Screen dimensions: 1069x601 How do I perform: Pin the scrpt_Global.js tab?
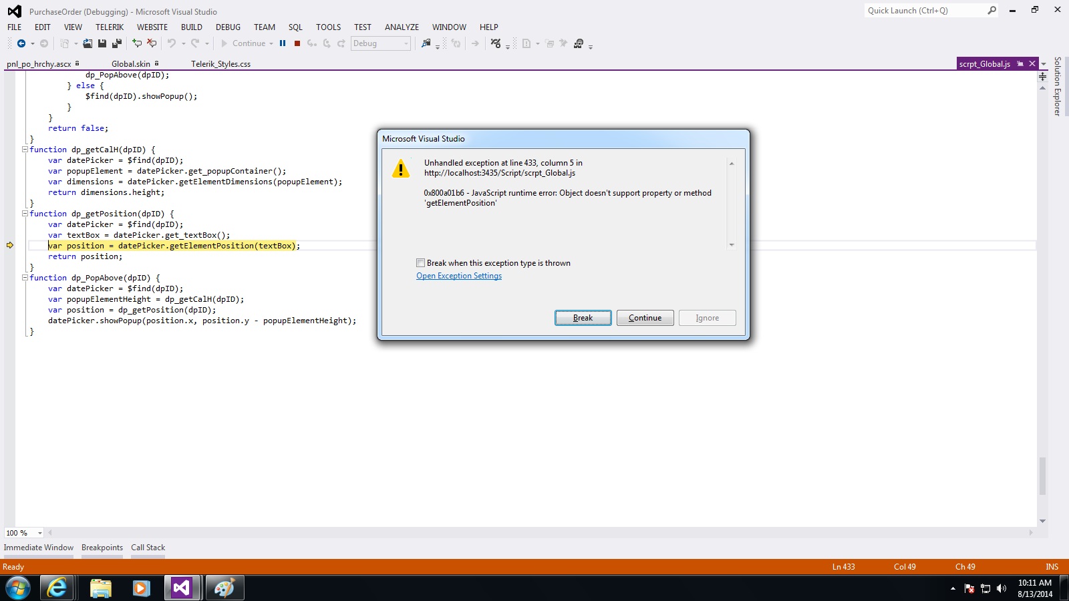[1020, 63]
